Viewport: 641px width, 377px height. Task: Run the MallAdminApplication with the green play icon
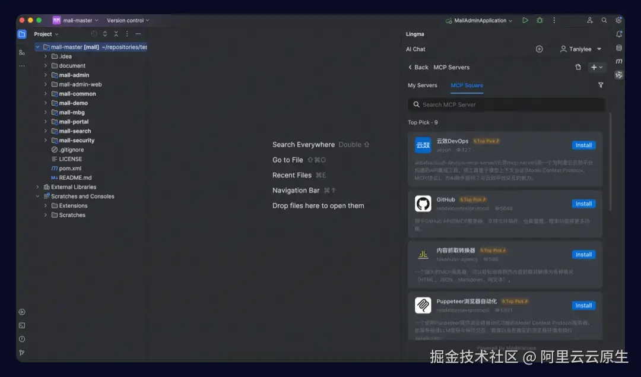coord(525,20)
